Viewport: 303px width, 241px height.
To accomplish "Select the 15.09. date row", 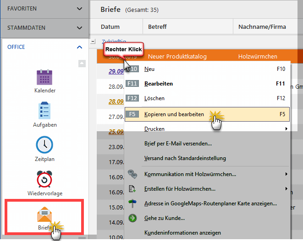I will [116, 208].
